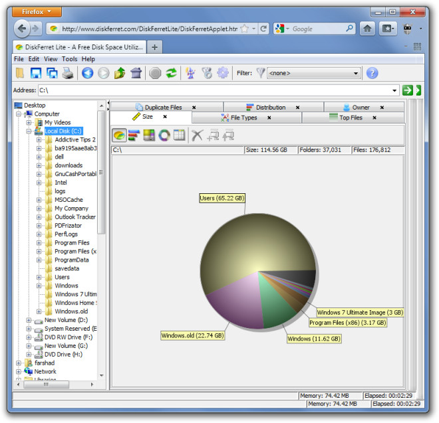The image size is (439, 423).
Task: Click the Save floppy disk icon
Action: [x=36, y=73]
